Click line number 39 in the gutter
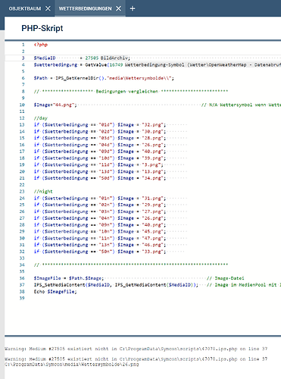The width and height of the screenshot is (281, 379). (x=22, y=298)
